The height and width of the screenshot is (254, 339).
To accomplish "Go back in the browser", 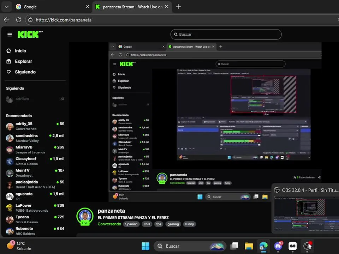I will coord(7,20).
